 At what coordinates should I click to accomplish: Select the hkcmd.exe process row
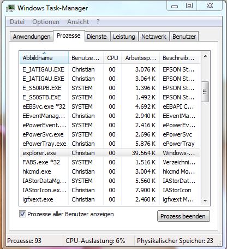point(110,171)
